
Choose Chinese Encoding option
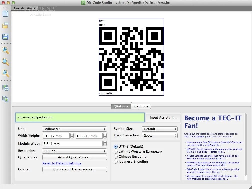point(130,156)
